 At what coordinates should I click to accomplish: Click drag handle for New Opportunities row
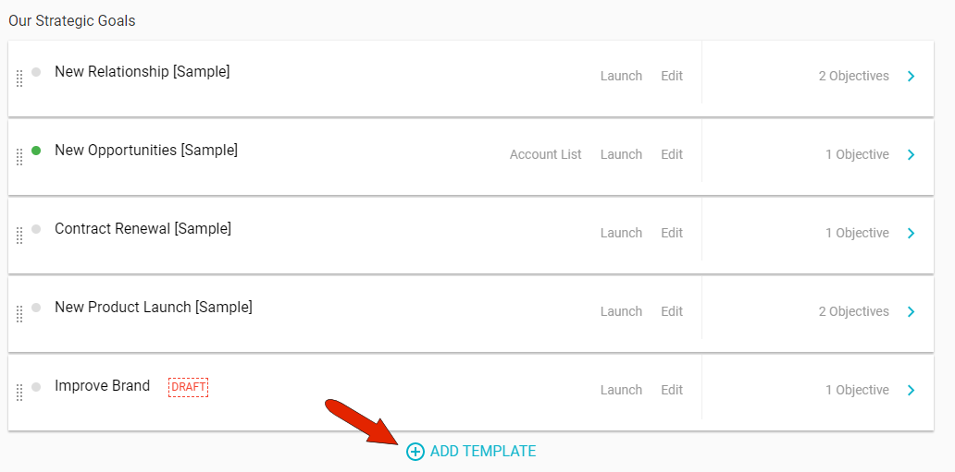tap(19, 157)
